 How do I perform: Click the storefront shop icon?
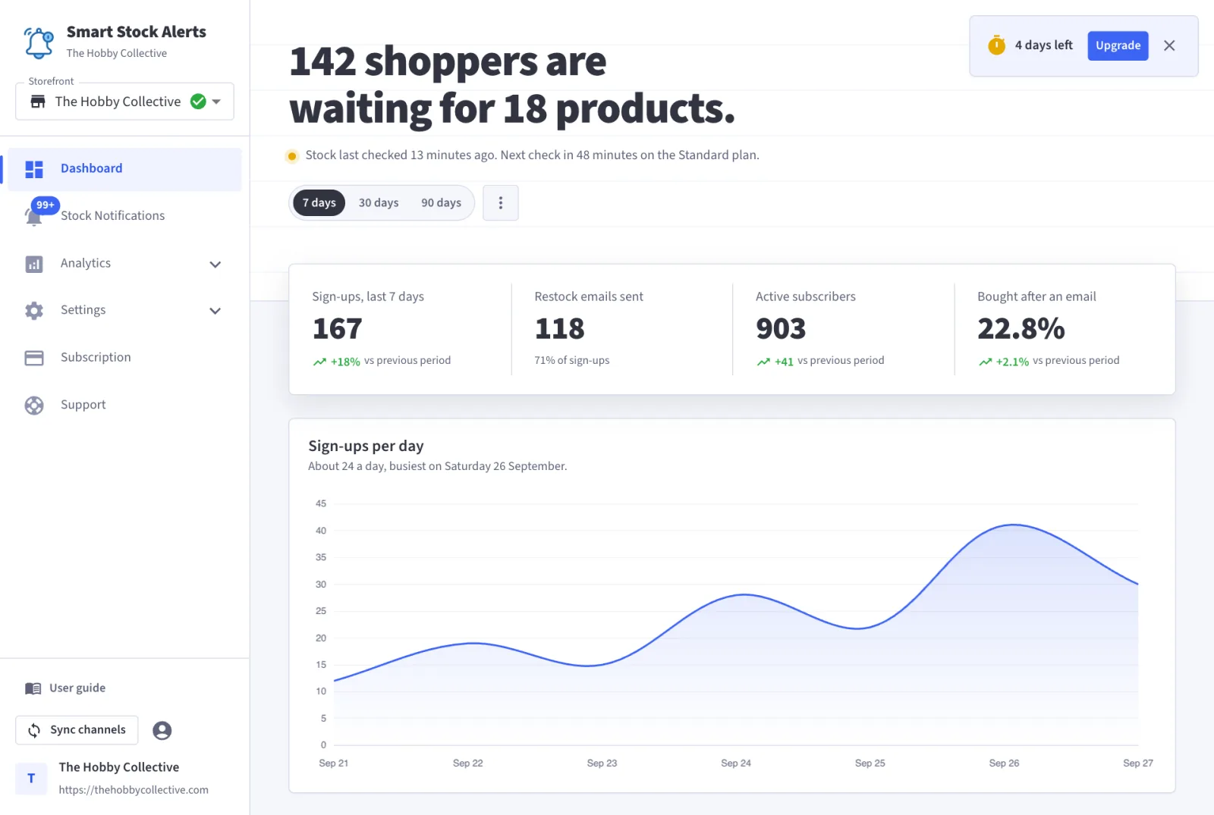[x=38, y=102]
